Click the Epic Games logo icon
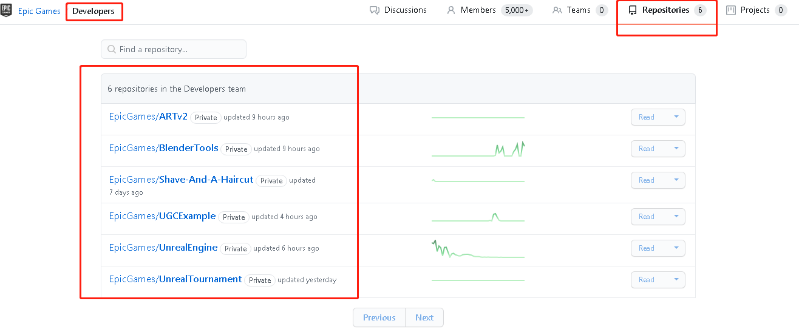The width and height of the screenshot is (799, 332). (6, 10)
